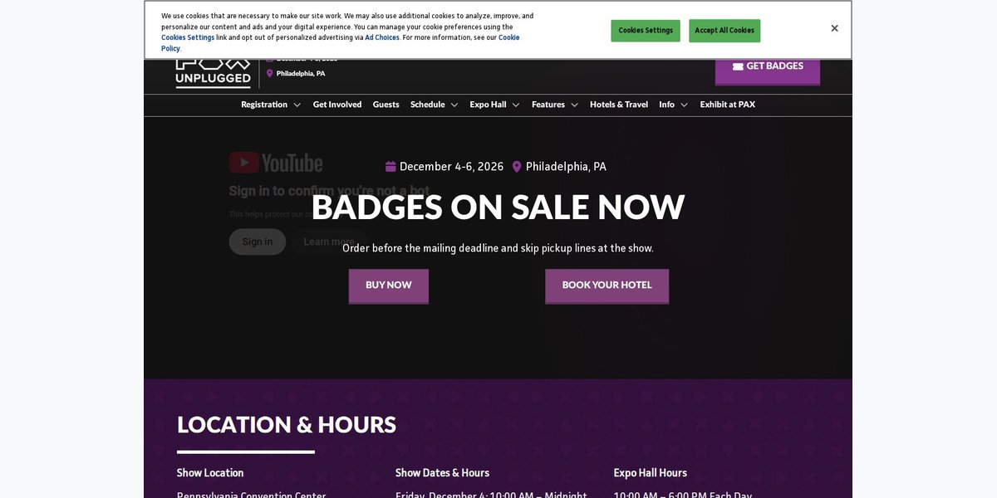Click the hero location pin next to Philadelphia, PA
This screenshot has height=498, width=997.
517,166
